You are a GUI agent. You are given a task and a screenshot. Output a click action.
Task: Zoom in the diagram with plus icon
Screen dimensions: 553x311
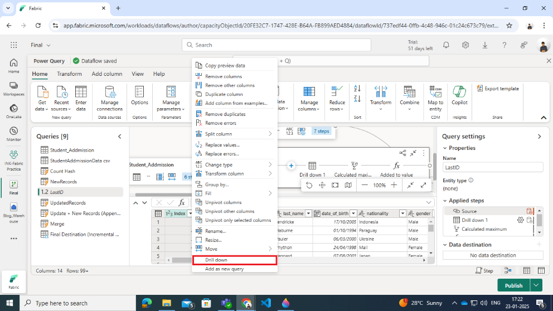tap(394, 185)
